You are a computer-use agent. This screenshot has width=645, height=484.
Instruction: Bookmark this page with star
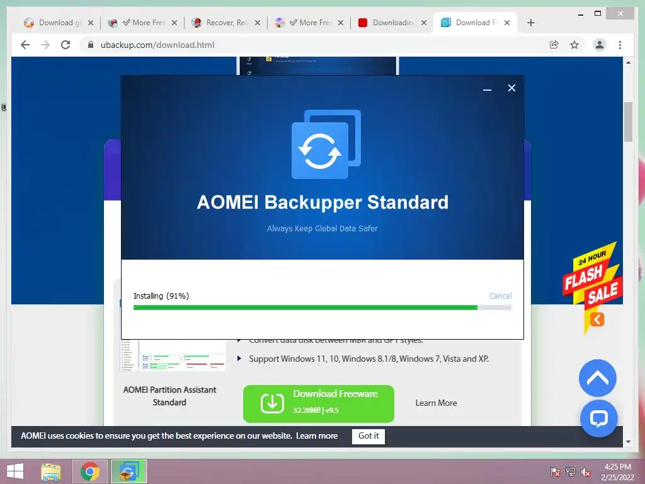coord(574,45)
